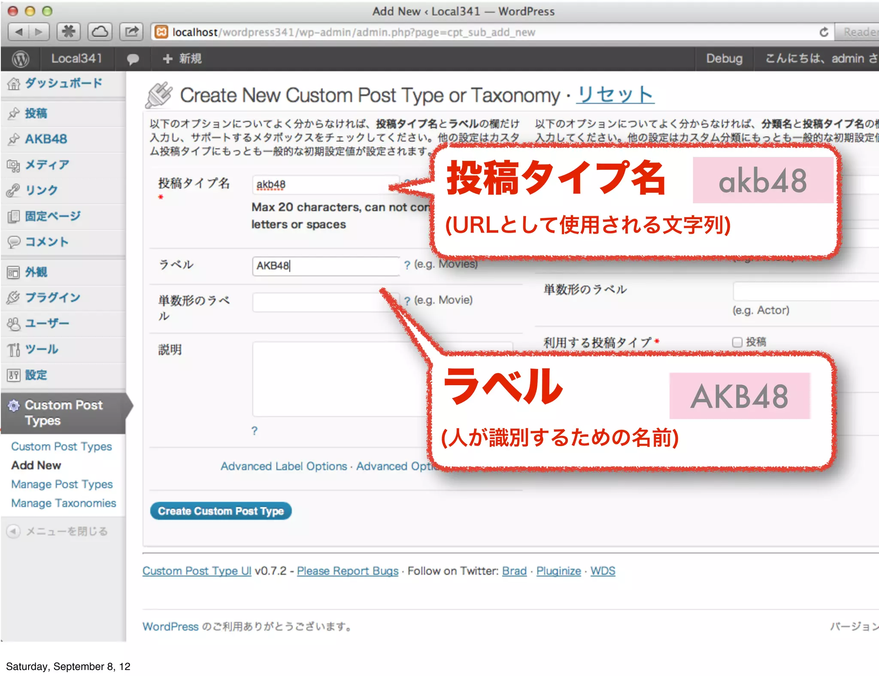Reload the page with the refresh icon
Screen dimensions: 879x676
[x=824, y=32]
